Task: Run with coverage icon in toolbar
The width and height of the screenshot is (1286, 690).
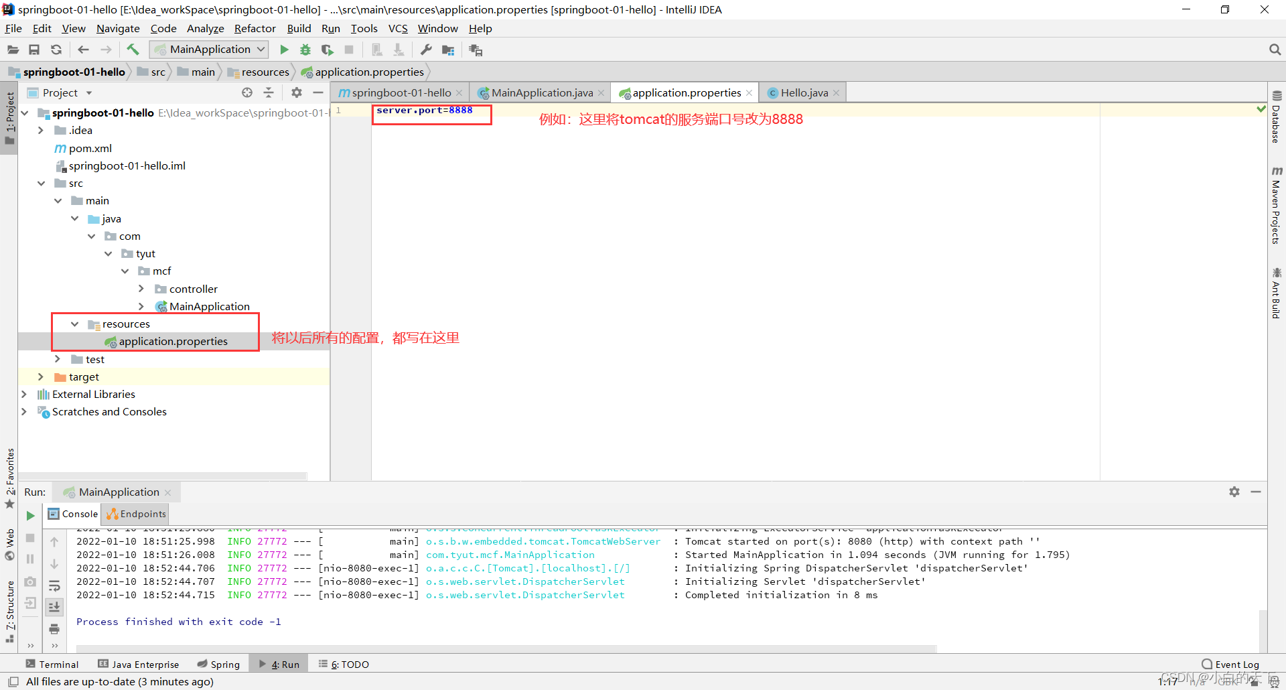Action: point(327,50)
